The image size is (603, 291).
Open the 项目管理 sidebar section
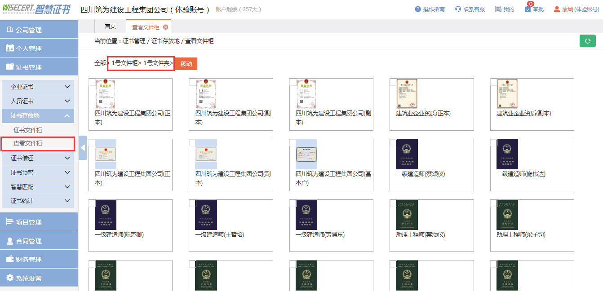pyautogui.click(x=39, y=222)
